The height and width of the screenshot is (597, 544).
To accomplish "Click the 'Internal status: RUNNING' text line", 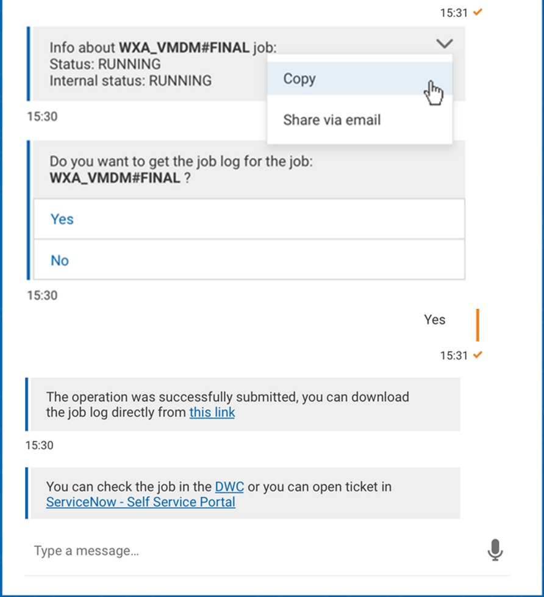I will pyautogui.click(x=131, y=80).
